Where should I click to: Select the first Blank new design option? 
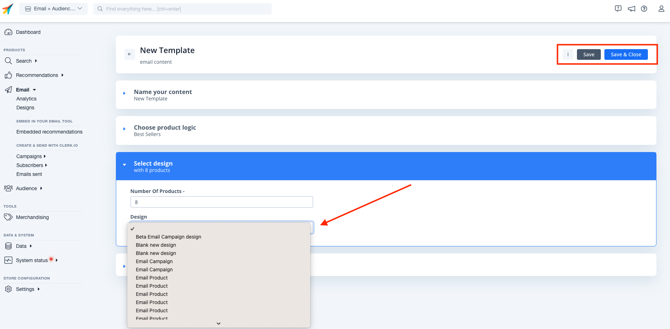(x=156, y=245)
